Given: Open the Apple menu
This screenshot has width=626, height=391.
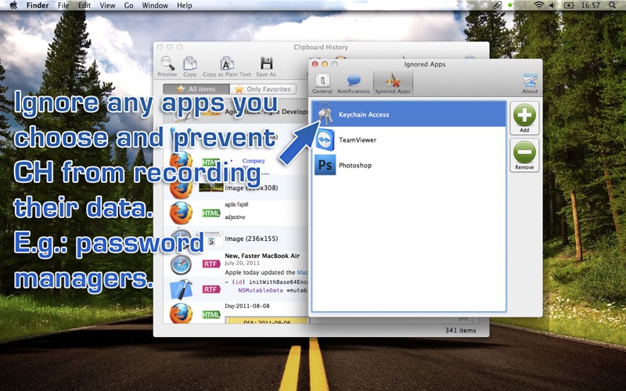Looking at the screenshot, I should (x=13, y=5).
